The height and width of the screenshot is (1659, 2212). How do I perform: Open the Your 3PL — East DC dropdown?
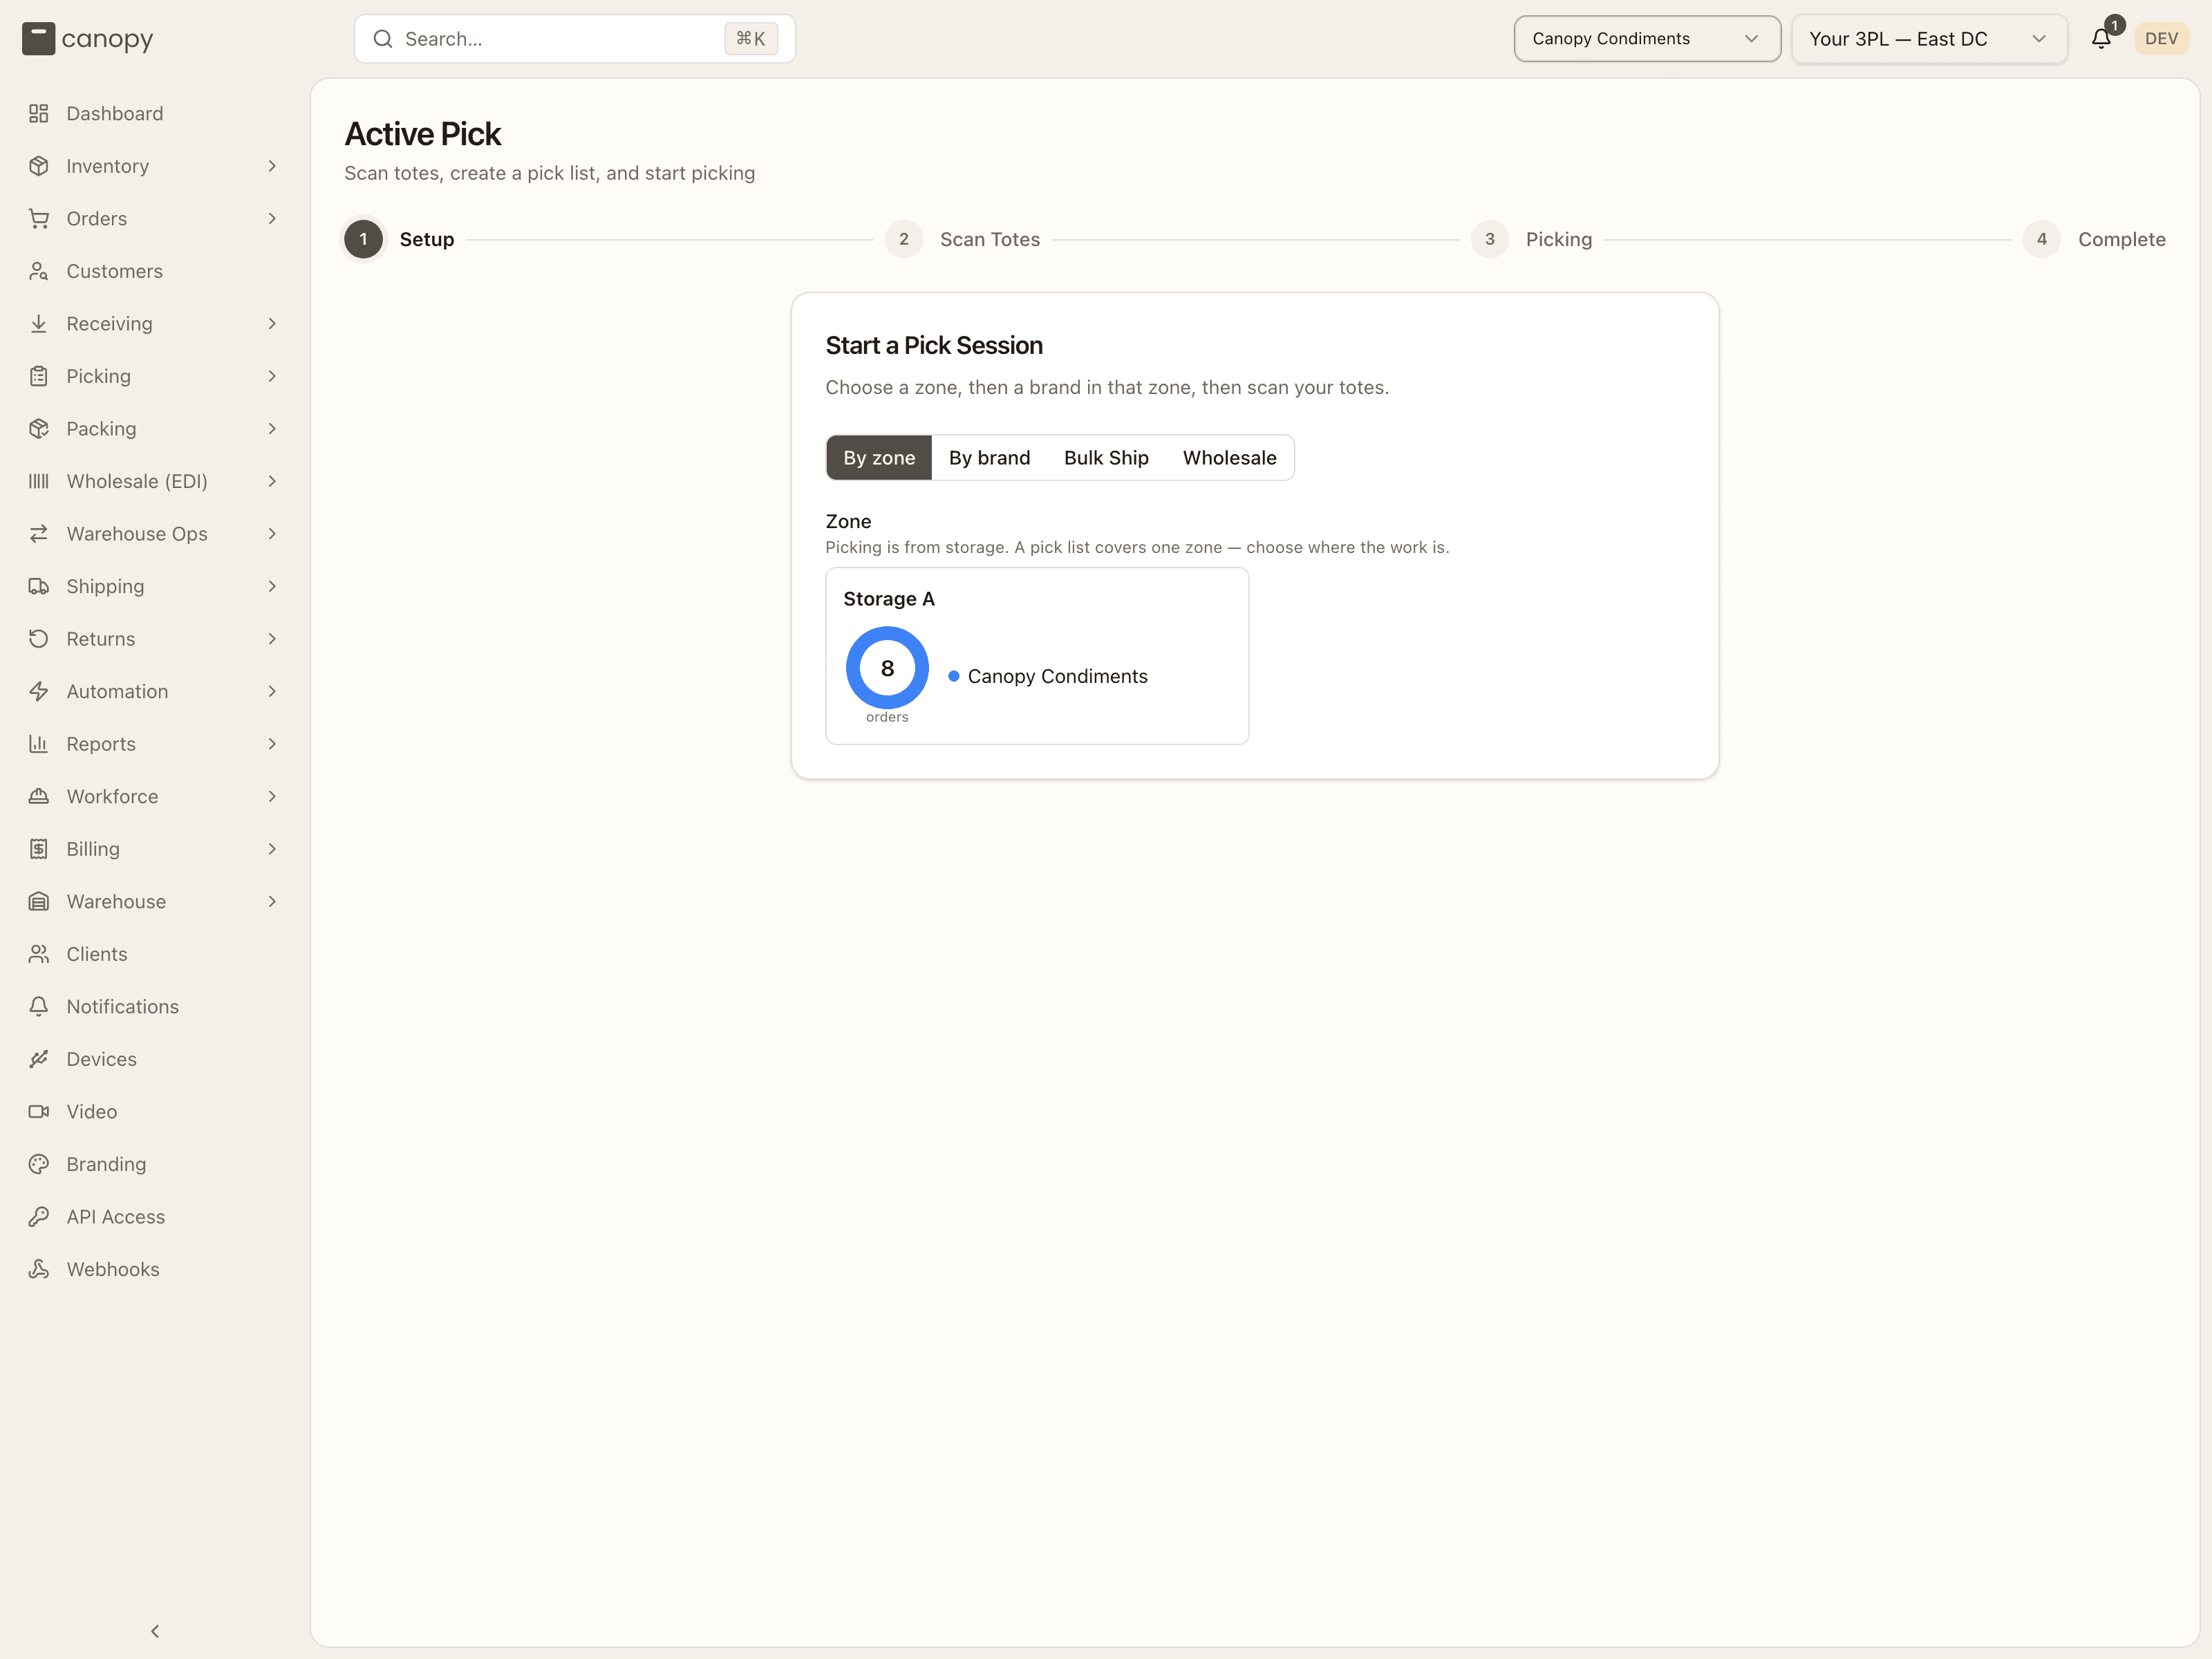[x=1929, y=39]
